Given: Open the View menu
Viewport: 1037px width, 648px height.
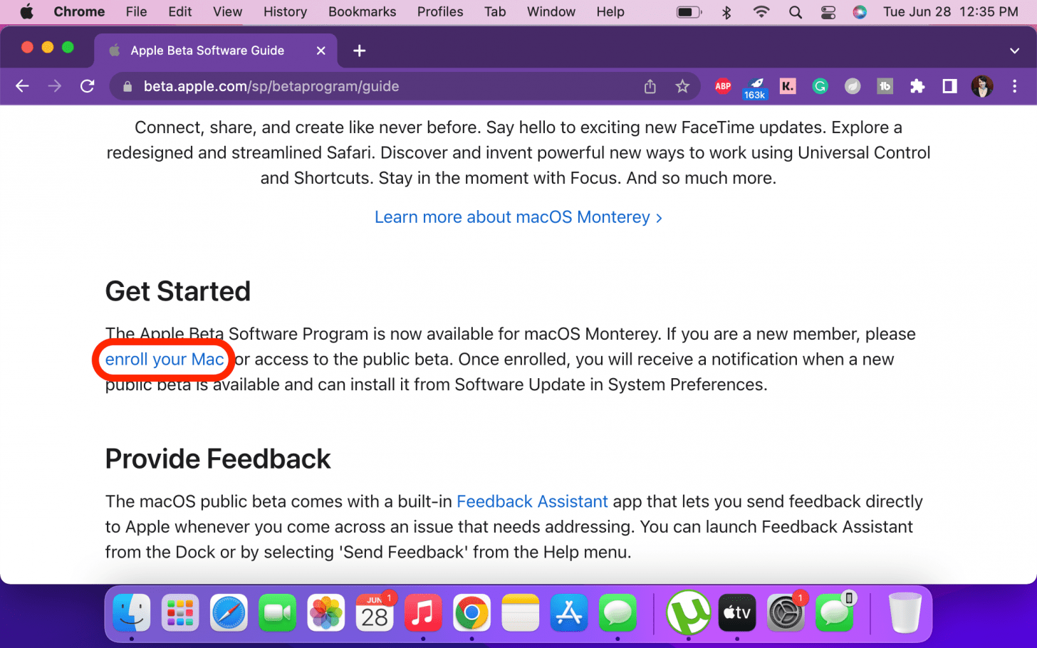Looking at the screenshot, I should click(x=227, y=11).
